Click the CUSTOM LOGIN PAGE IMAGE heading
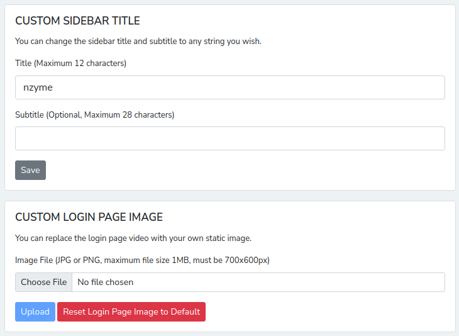 pos(89,217)
